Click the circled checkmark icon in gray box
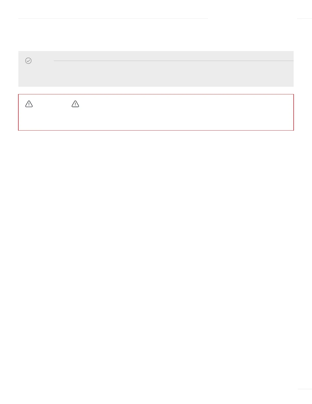This screenshot has width=312, height=404. [x=28, y=61]
